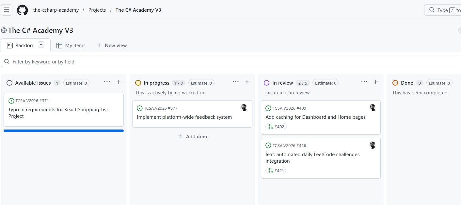This screenshot has width=461, height=205.
Task: Open Available Issues column options menu
Action: 107,82
